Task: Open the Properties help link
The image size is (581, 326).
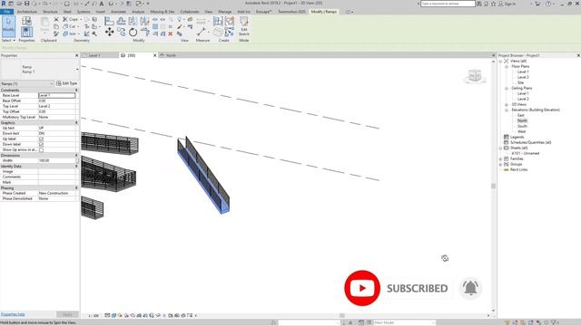Action: coord(13,314)
